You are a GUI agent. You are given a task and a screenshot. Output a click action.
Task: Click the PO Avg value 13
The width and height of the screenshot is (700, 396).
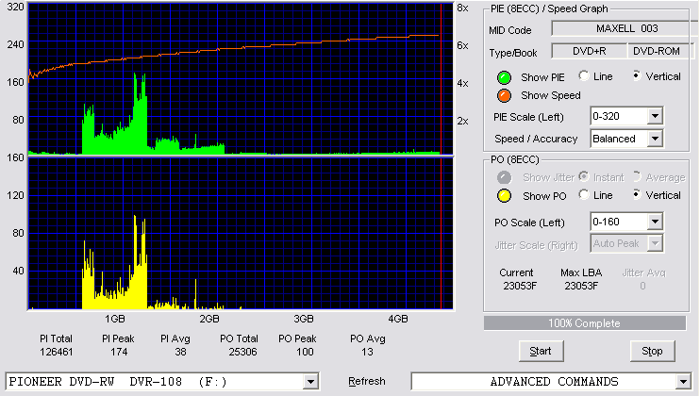(x=367, y=352)
